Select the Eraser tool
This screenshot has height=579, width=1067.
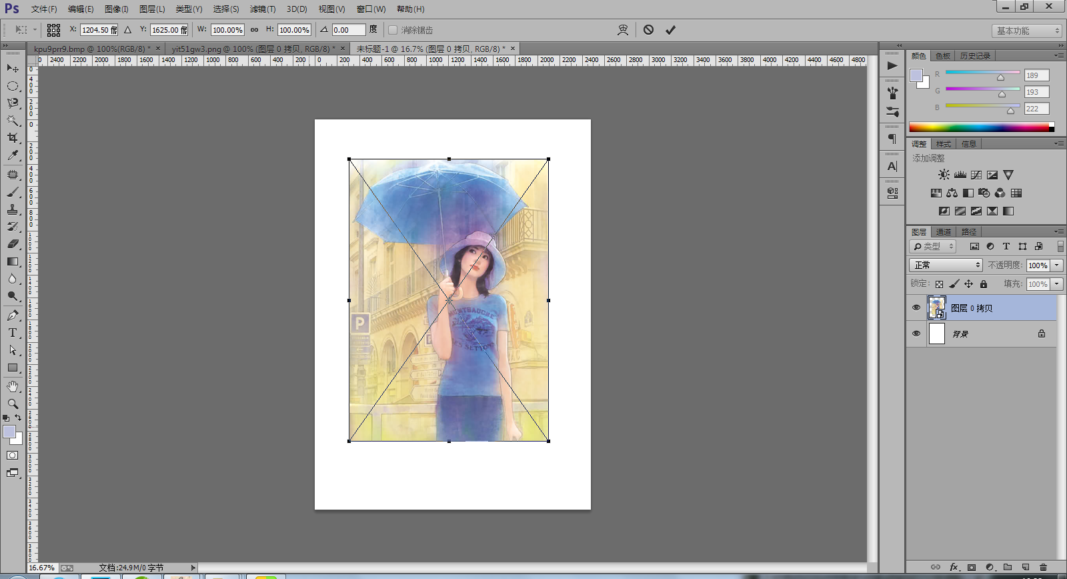[13, 244]
